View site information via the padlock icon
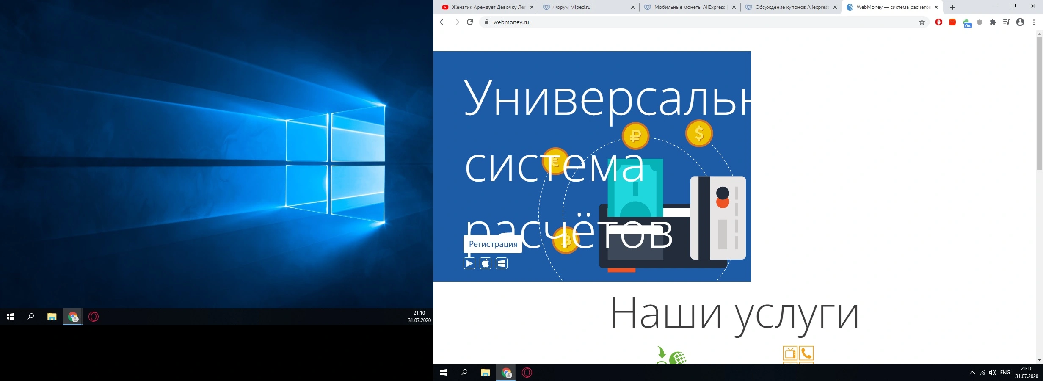The width and height of the screenshot is (1043, 381). point(486,22)
